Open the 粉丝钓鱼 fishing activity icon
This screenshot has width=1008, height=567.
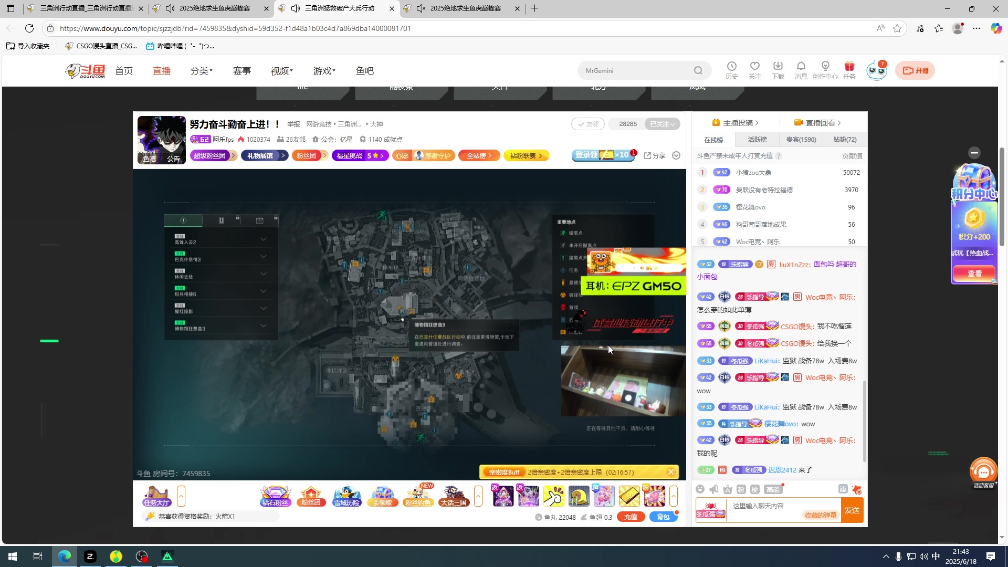click(418, 496)
